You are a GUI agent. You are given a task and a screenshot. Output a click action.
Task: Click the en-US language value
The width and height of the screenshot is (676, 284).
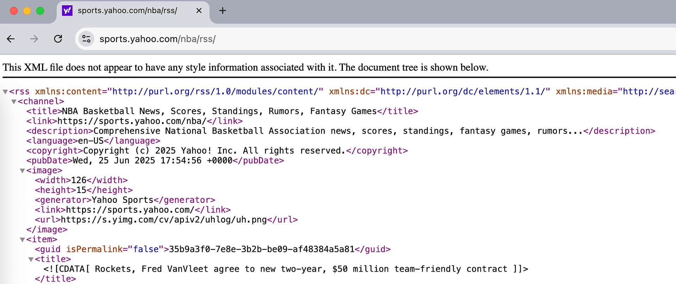pos(91,141)
